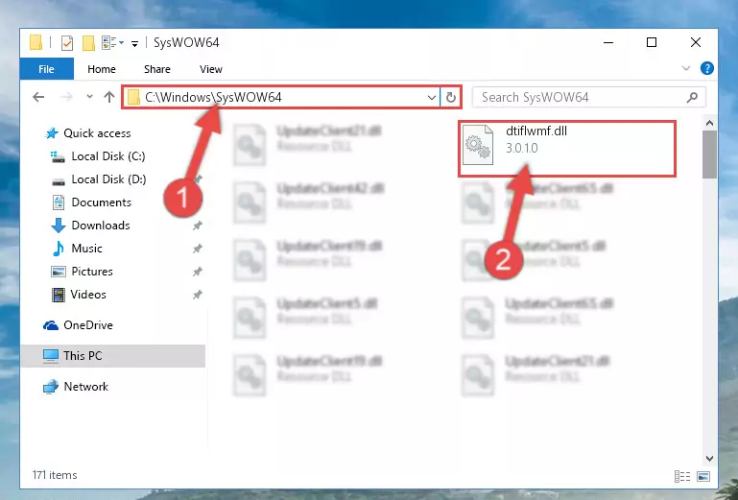738x500 pixels.
Task: Open Downloads in sidebar
Action: tap(90, 226)
